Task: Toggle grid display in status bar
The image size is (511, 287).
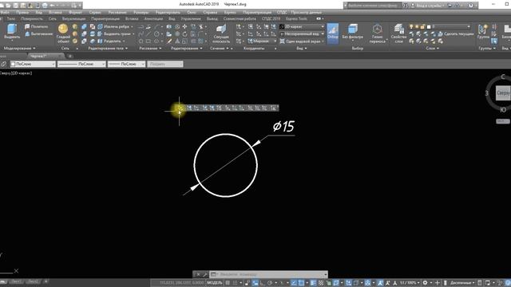Action: (228, 283)
